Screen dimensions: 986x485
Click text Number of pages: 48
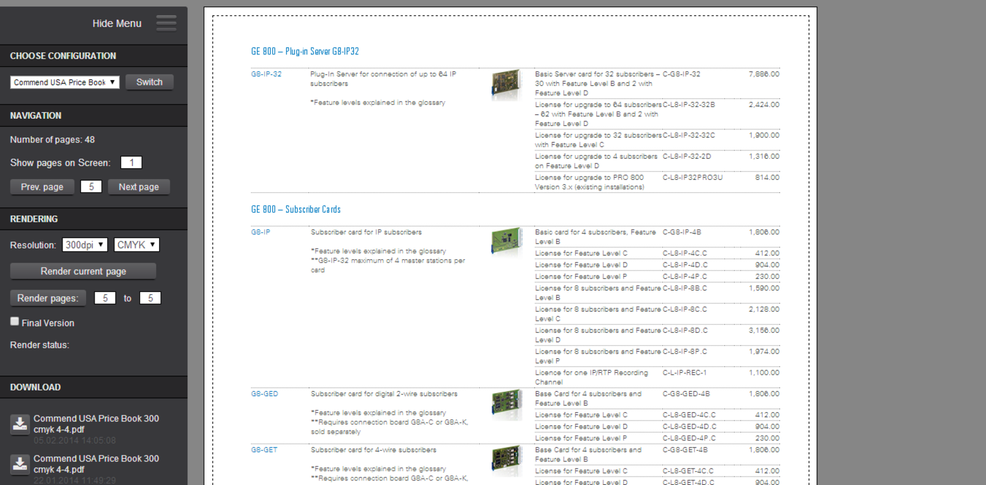53,140
